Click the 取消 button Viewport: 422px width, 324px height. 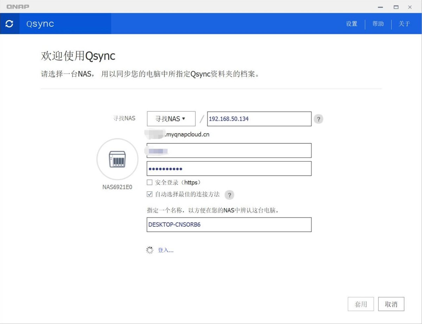pyautogui.click(x=391, y=304)
